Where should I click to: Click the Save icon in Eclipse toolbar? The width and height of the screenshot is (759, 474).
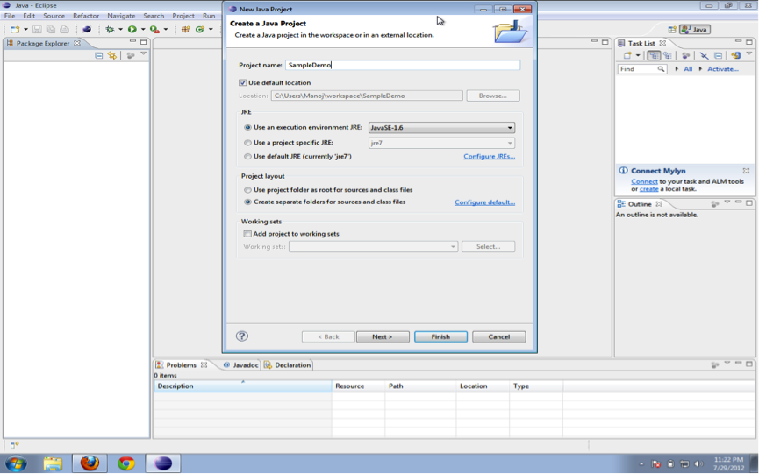(x=37, y=30)
